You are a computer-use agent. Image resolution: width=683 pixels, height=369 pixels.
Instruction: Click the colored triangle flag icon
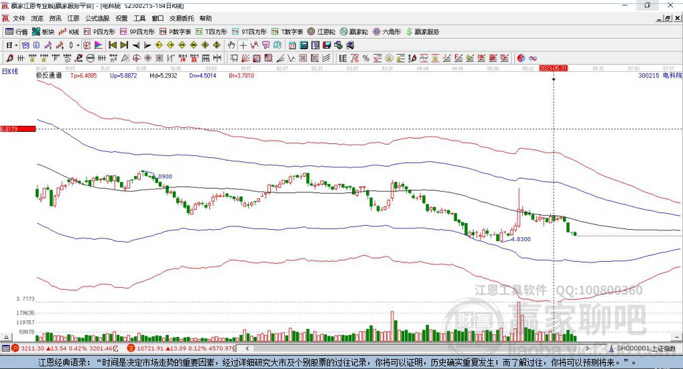click(99, 45)
